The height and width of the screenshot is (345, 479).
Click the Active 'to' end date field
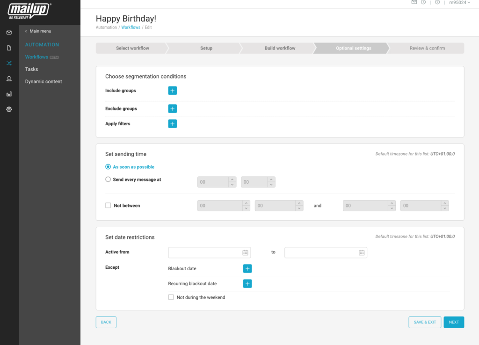point(321,252)
